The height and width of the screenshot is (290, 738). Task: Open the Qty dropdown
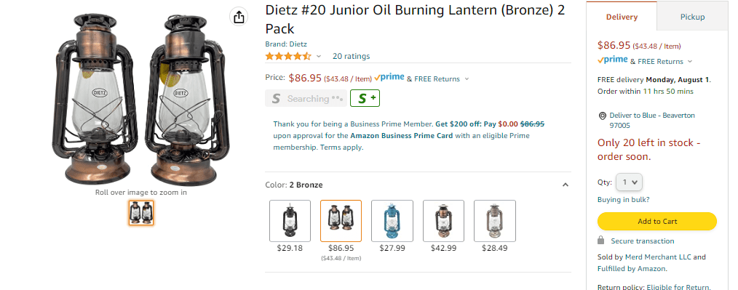(x=630, y=182)
